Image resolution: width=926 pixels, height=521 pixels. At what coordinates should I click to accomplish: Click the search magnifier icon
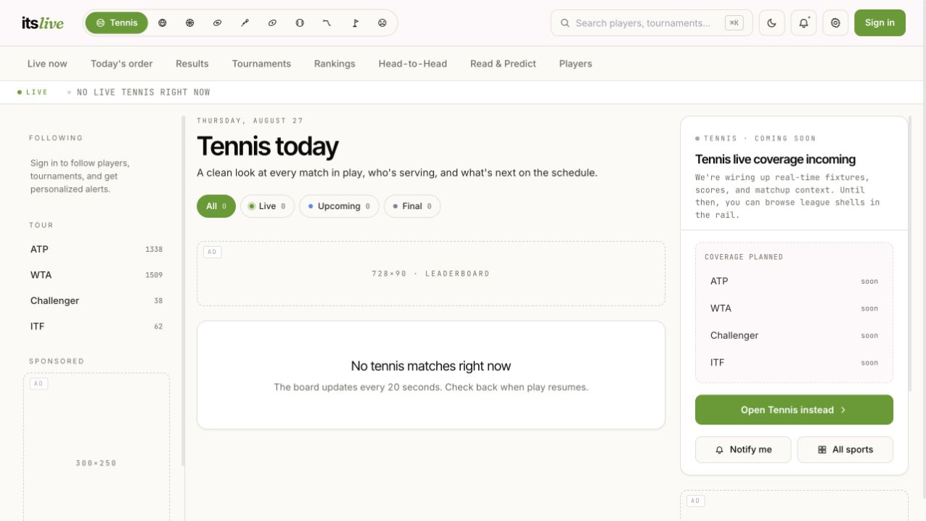pos(565,23)
